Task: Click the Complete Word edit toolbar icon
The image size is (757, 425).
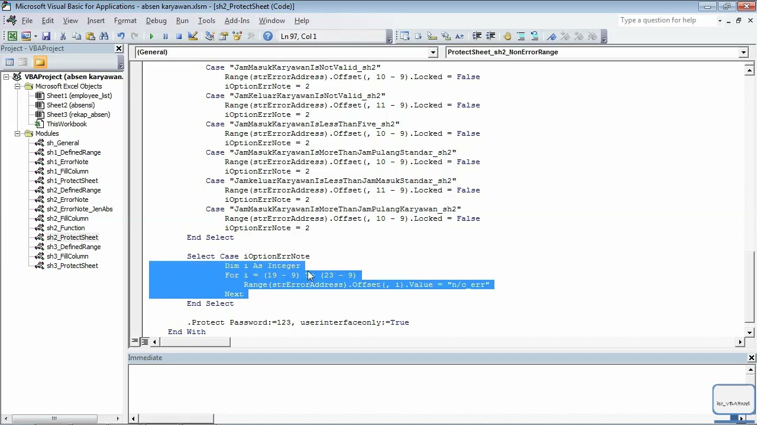Action: (x=460, y=36)
